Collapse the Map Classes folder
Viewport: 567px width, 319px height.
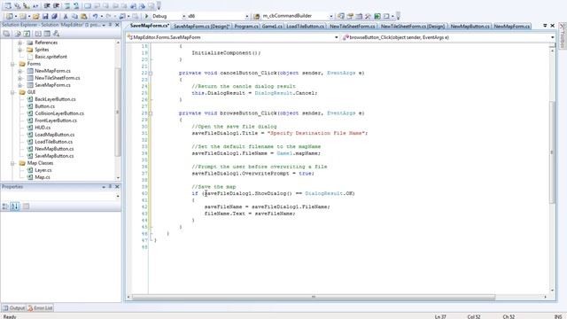click(x=12, y=163)
